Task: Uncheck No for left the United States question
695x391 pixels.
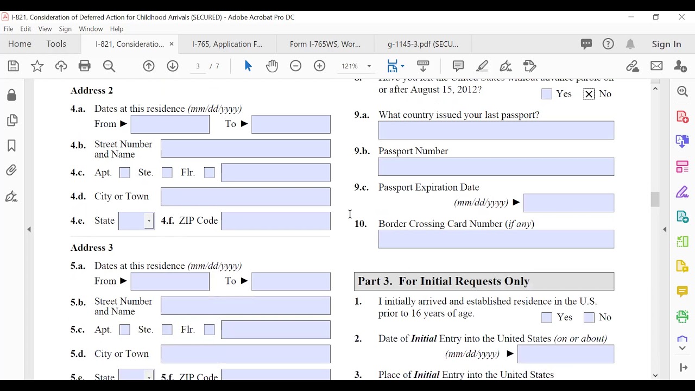Action: pyautogui.click(x=589, y=94)
